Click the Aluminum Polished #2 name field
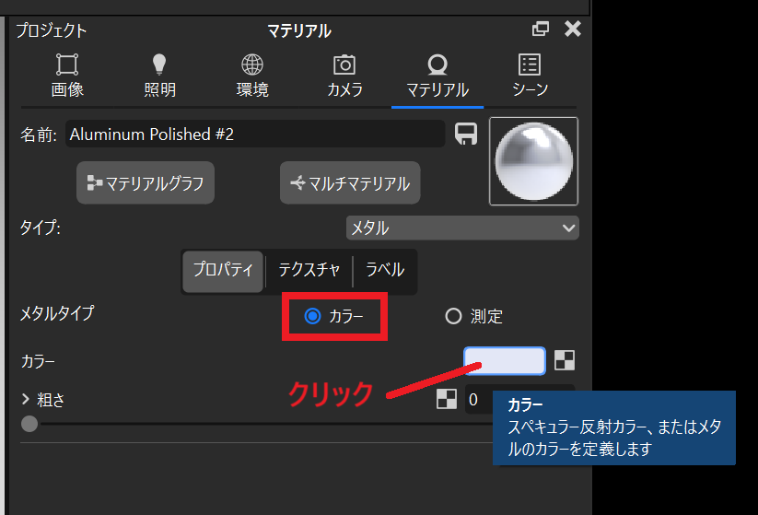The width and height of the screenshot is (758, 515). [x=255, y=134]
